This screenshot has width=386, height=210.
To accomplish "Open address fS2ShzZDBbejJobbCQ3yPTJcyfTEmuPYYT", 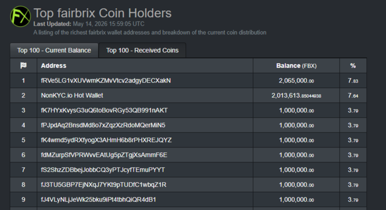I will pos(103,170).
